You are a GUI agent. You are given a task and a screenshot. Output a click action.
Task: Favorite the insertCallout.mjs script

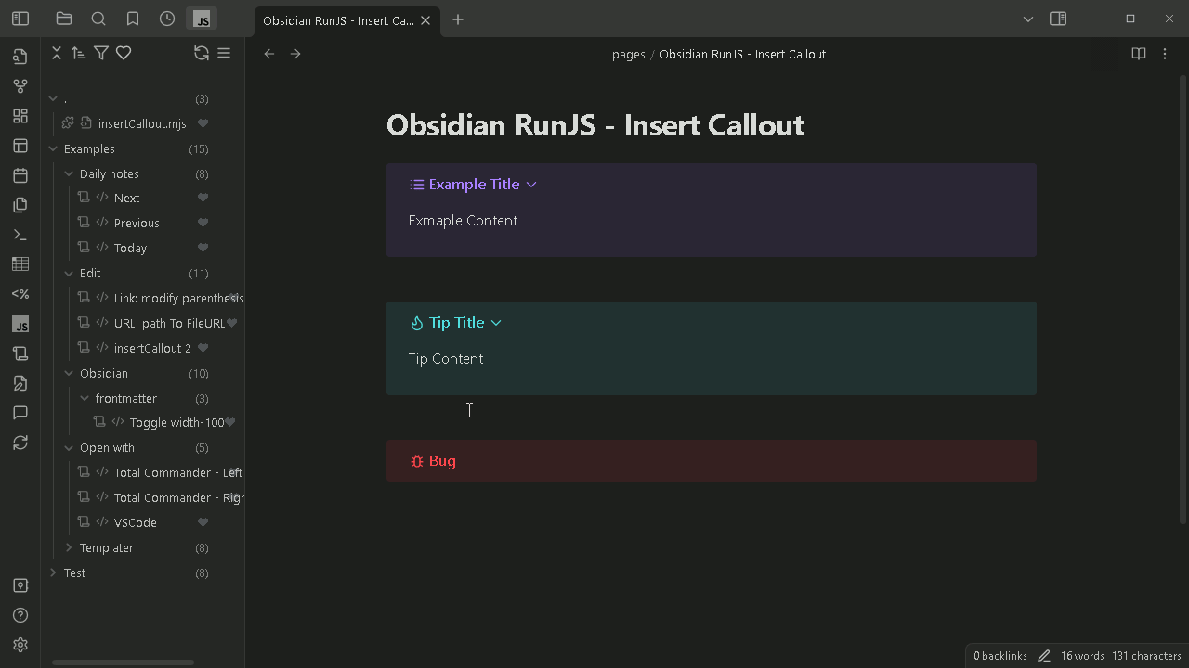coord(203,123)
